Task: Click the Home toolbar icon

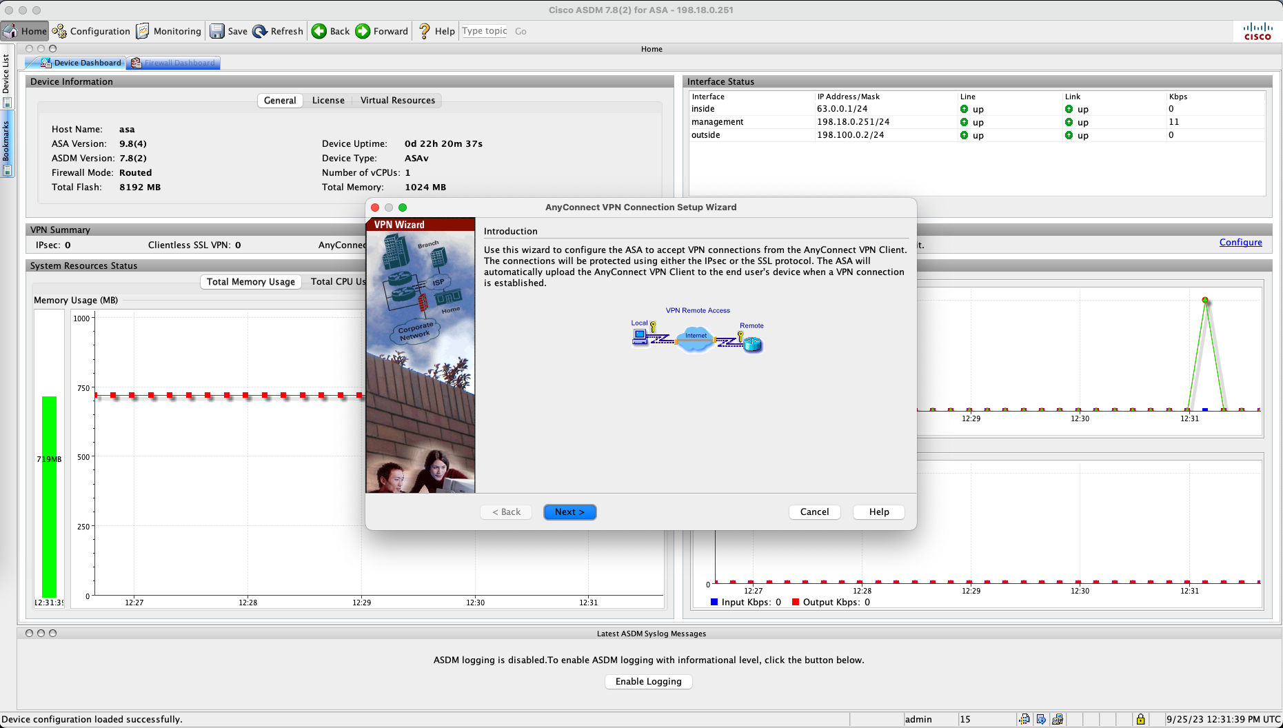Action: 10,31
